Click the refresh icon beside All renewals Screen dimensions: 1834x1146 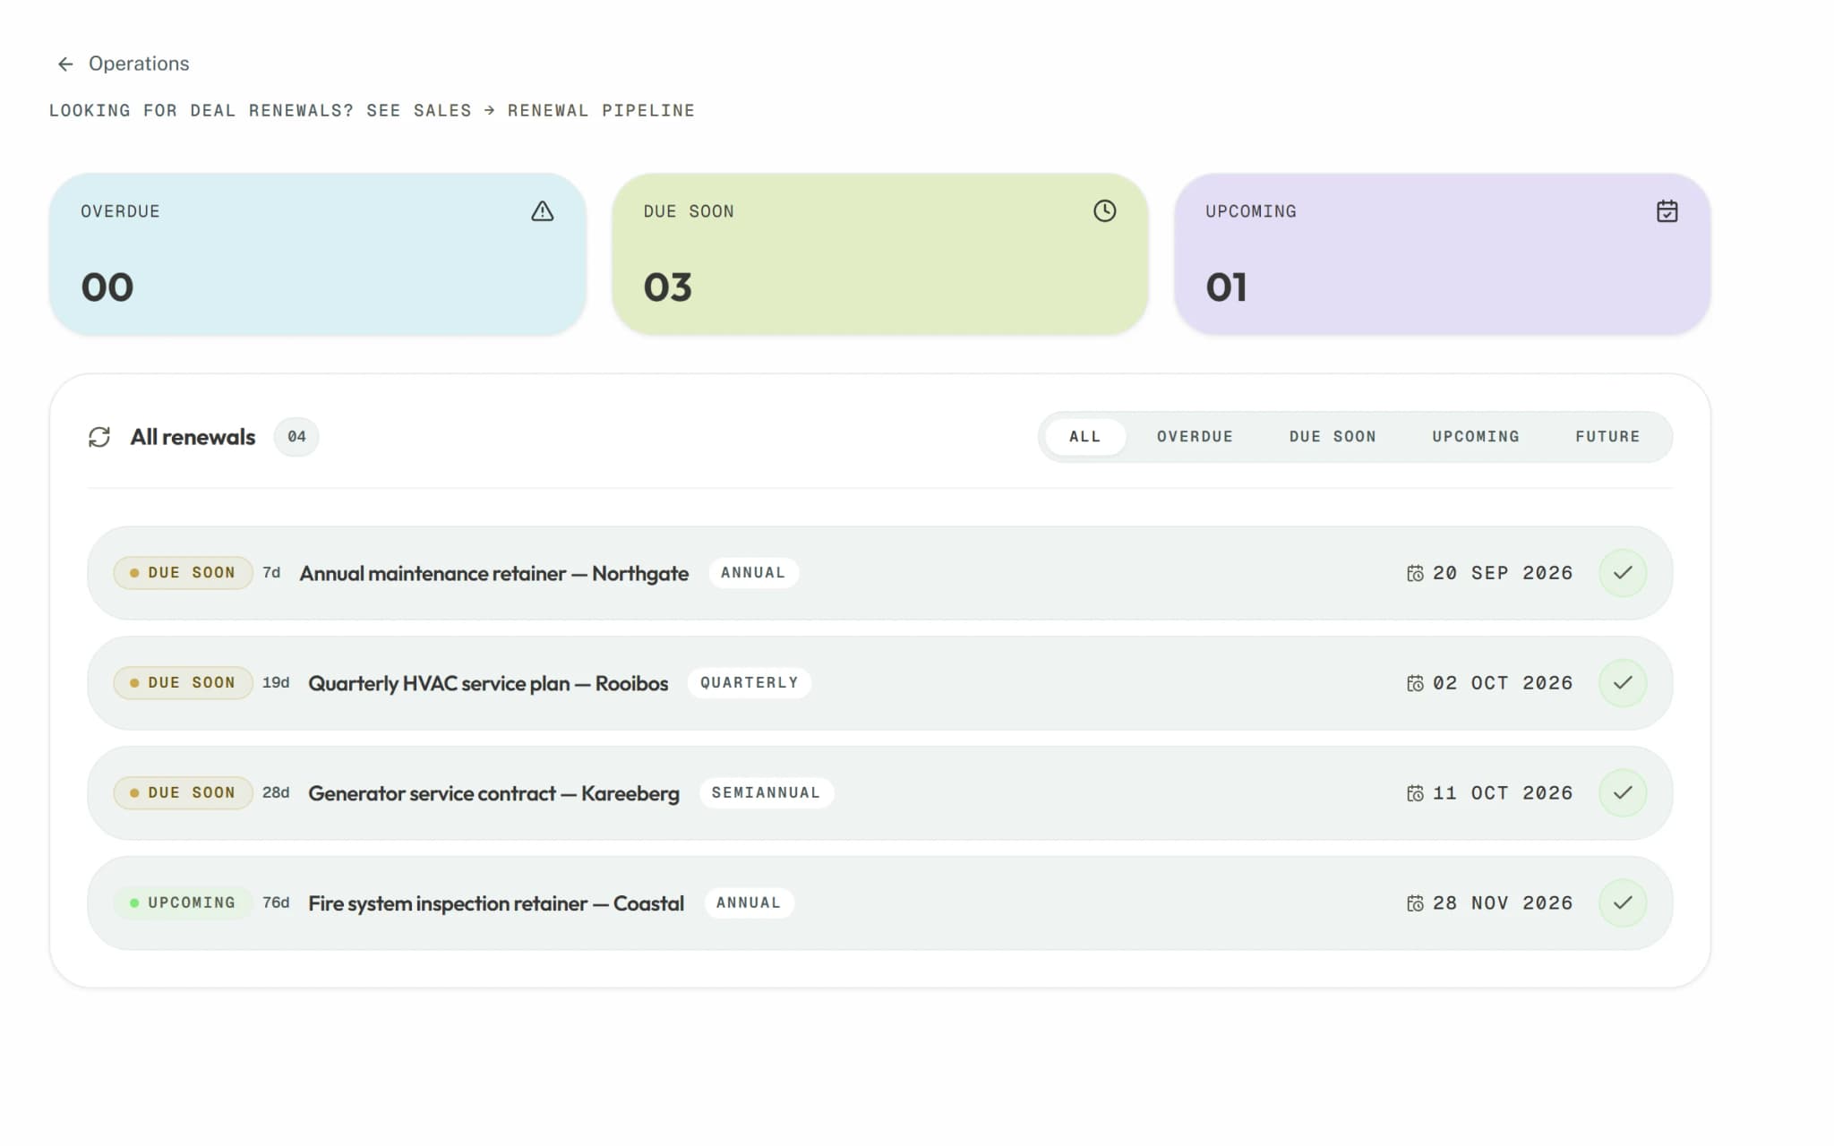click(99, 437)
